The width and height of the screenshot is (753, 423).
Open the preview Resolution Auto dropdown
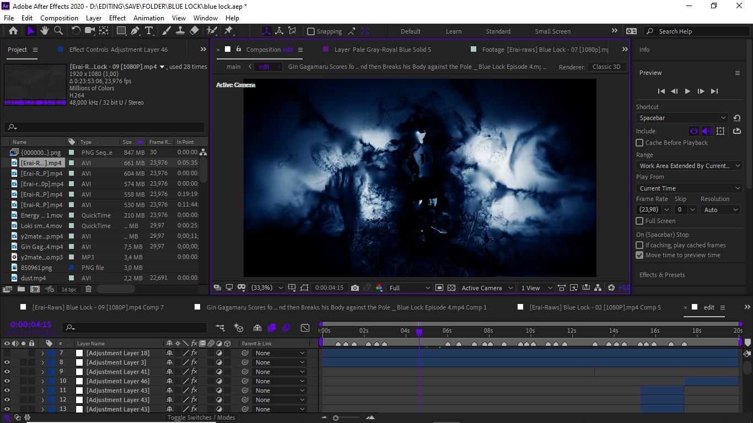point(720,210)
